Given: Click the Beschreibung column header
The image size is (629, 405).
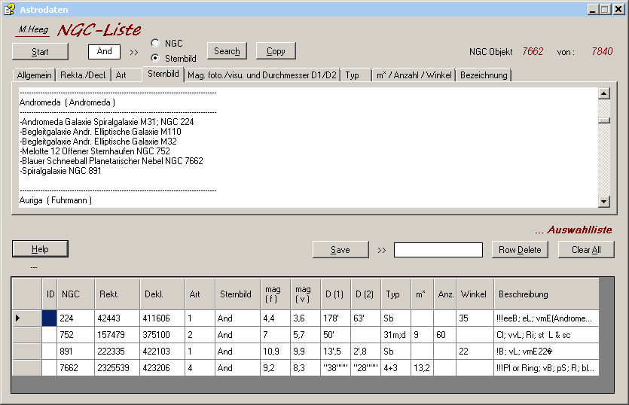Looking at the screenshot, I should click(546, 294).
